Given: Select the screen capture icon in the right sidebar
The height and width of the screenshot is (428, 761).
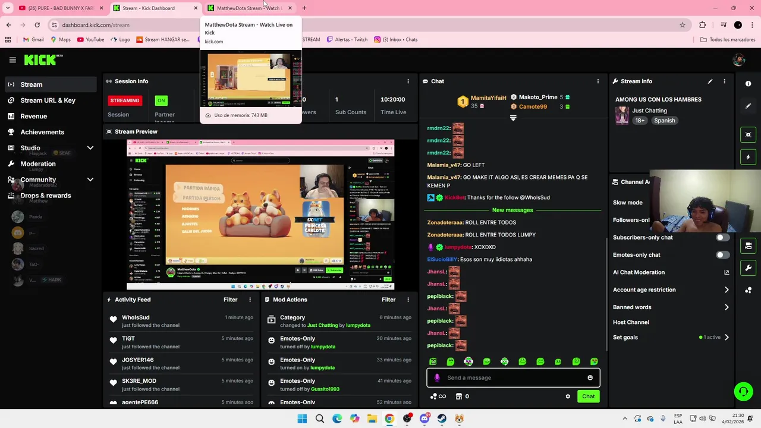Looking at the screenshot, I should [749, 135].
